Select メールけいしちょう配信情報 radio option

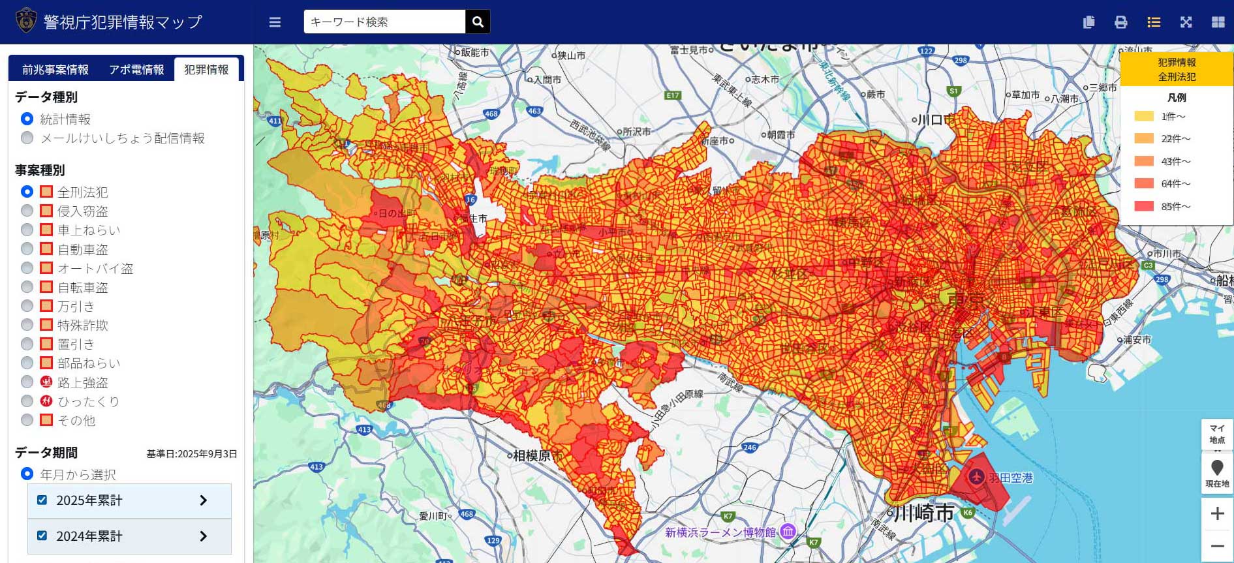point(27,138)
